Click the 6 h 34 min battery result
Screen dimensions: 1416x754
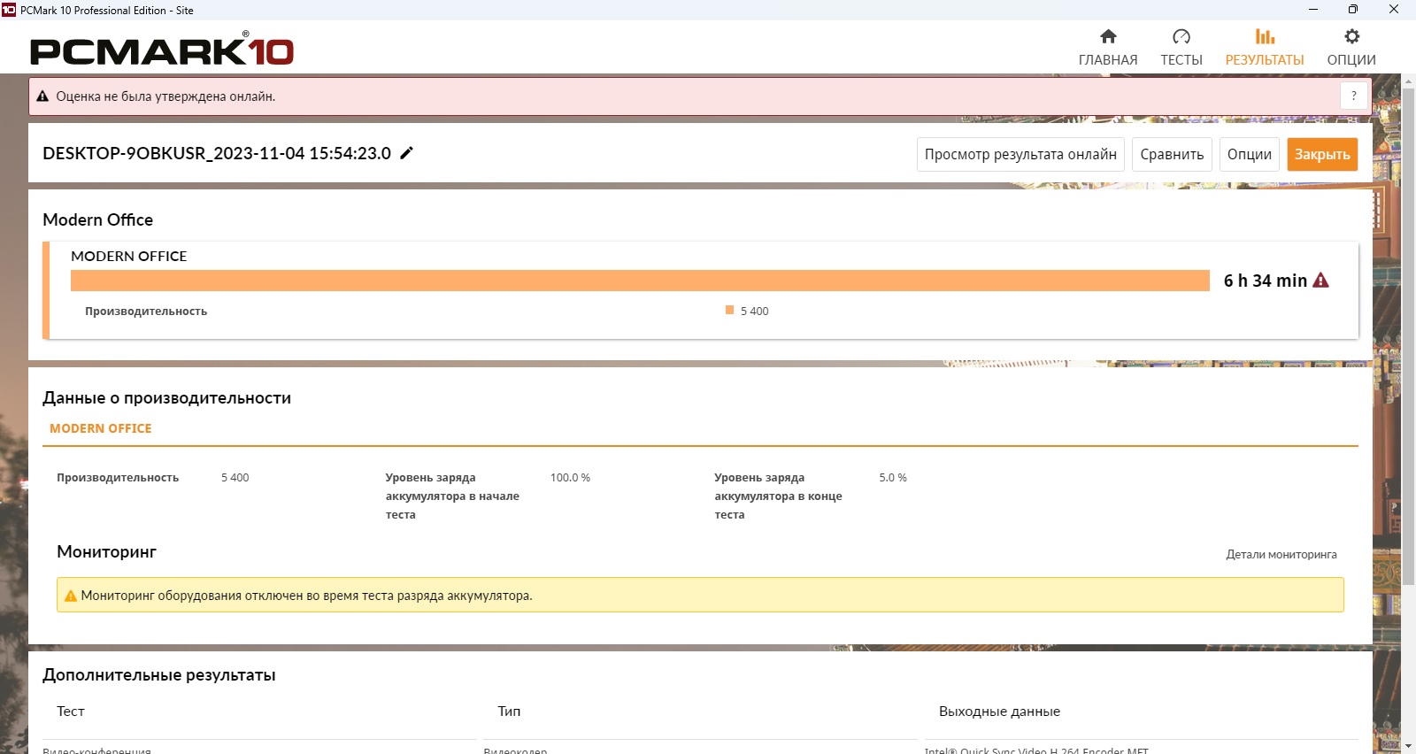1265,281
